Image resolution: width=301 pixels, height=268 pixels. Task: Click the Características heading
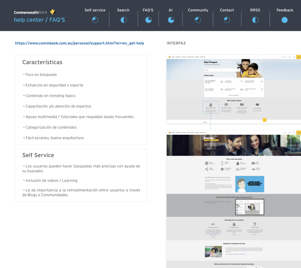pyautogui.click(x=42, y=62)
